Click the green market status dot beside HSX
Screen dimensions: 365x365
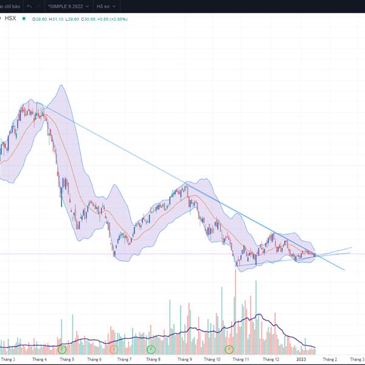point(24,18)
